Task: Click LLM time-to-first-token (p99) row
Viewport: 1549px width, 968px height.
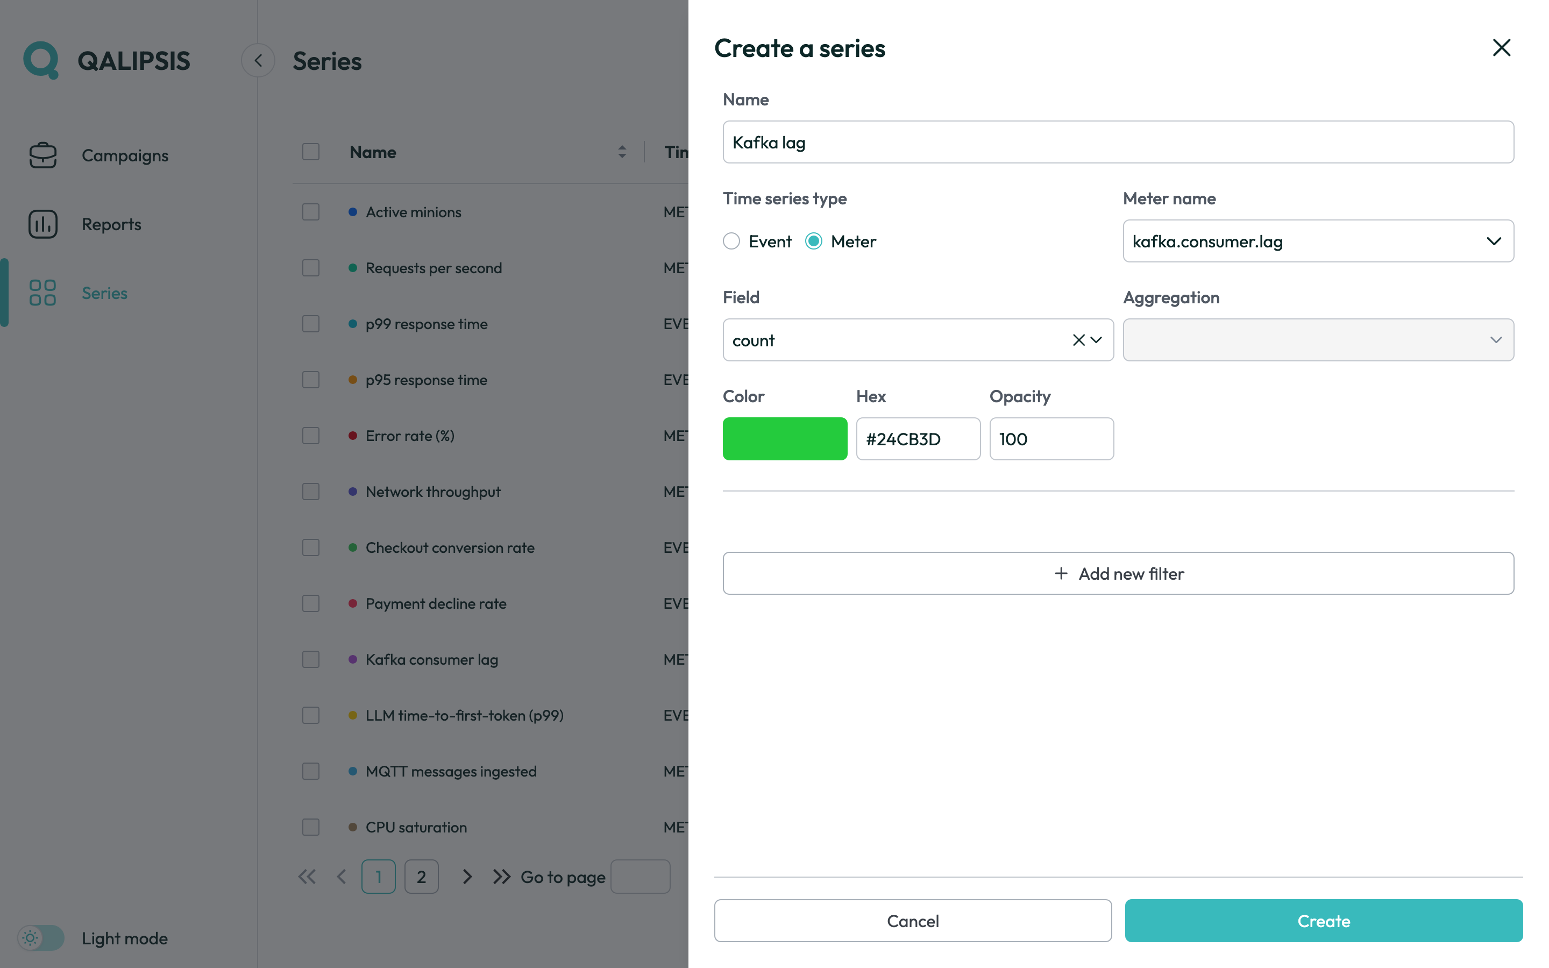Action: coord(491,715)
